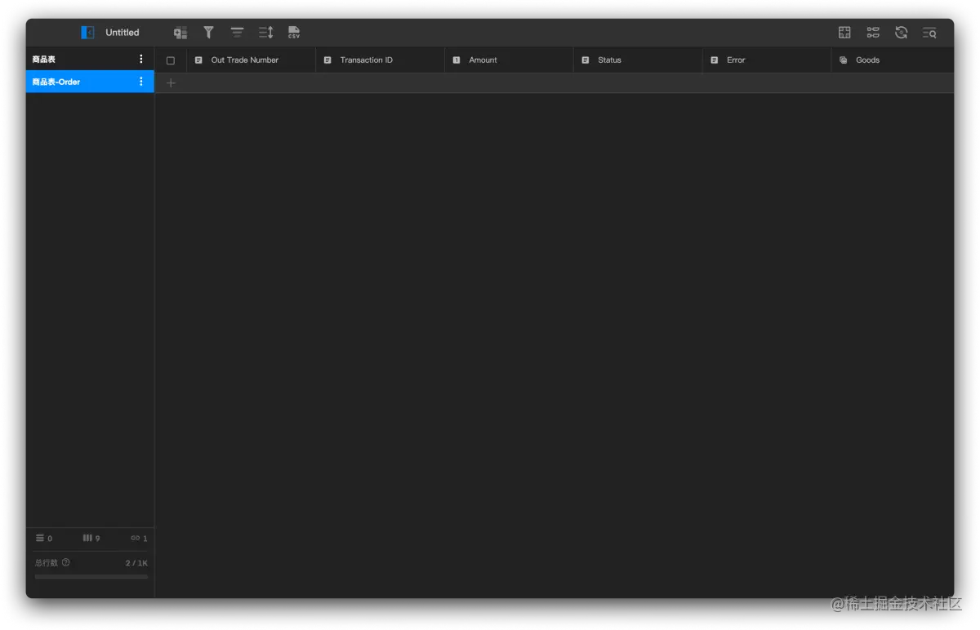The height and width of the screenshot is (630, 980).
Task: Click the text-type icon beside Transaction ID
Action: [327, 60]
